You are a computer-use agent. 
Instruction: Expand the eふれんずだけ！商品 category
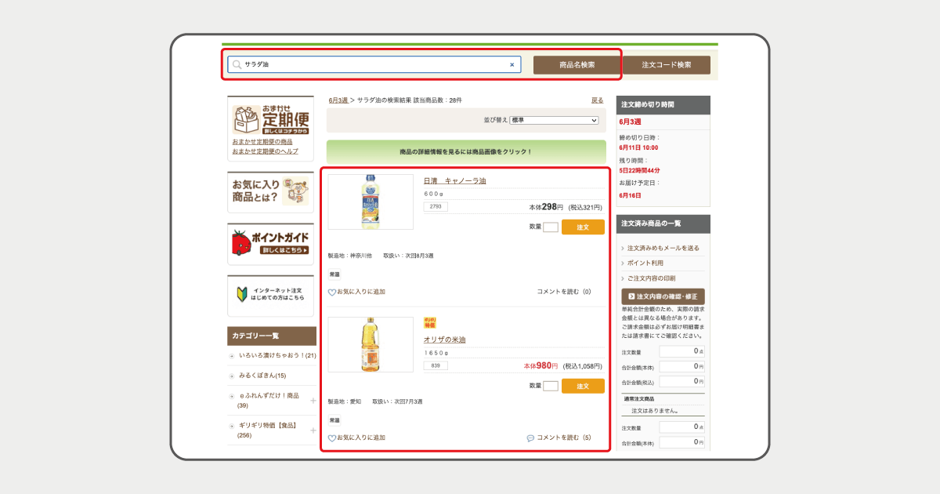tap(313, 401)
